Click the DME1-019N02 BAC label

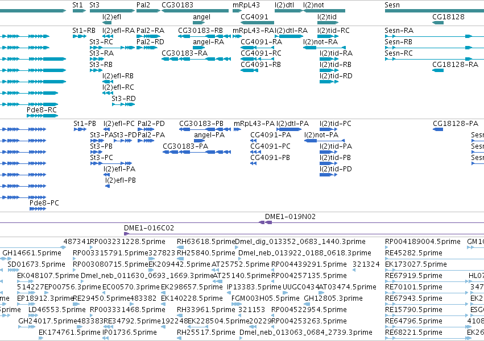(290, 217)
